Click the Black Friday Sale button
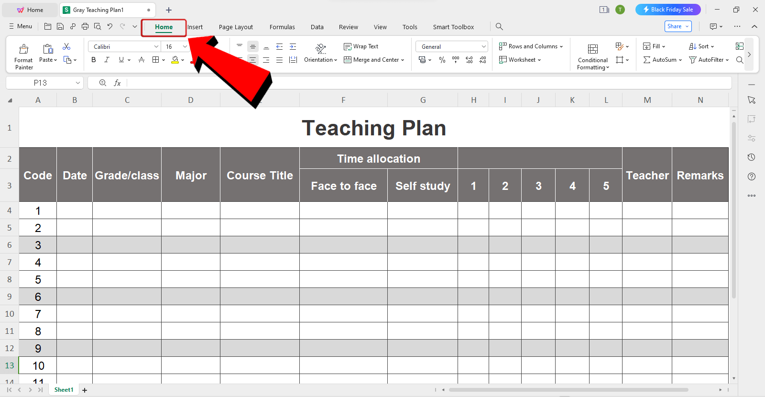This screenshot has width=765, height=397. (x=668, y=10)
